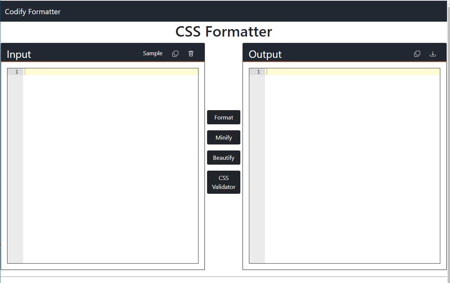Click the Beautify button
Viewport: 450px width, 283px height.
[x=224, y=157]
